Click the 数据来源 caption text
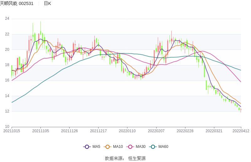 point(114,158)
